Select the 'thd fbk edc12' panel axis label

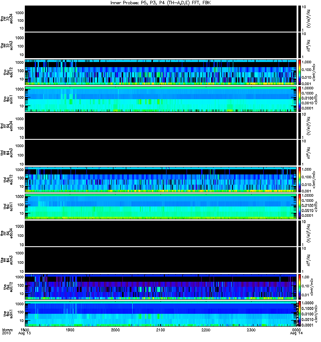pos(8,180)
